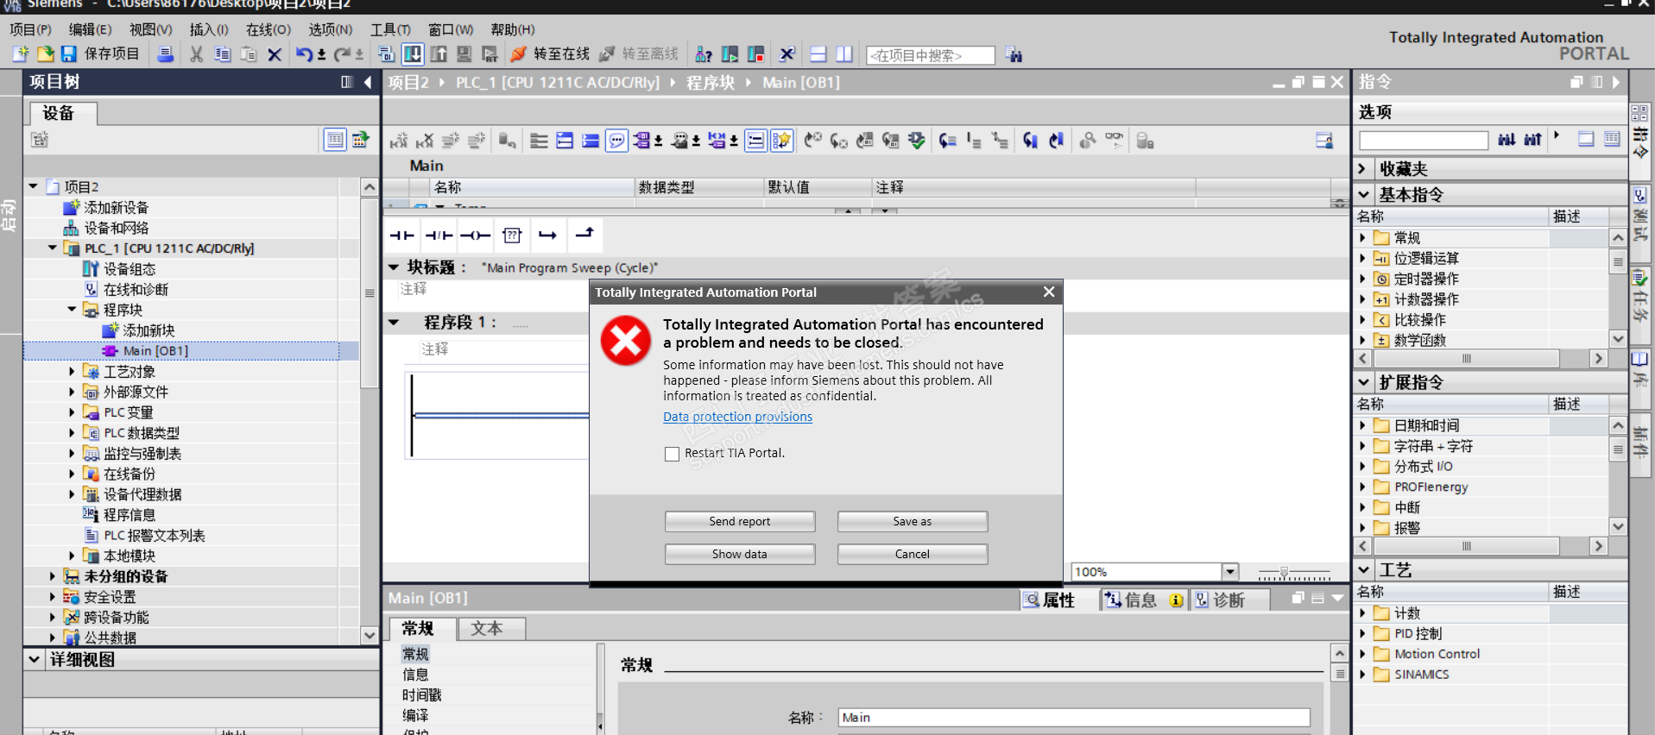This screenshot has height=735, width=1655.
Task: Click the 名称 field containing Main
Action: [1074, 718]
